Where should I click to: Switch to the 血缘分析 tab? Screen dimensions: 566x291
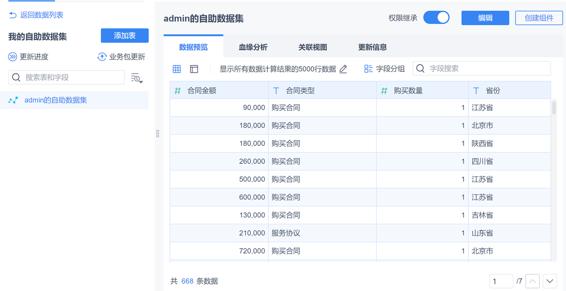pyautogui.click(x=253, y=47)
